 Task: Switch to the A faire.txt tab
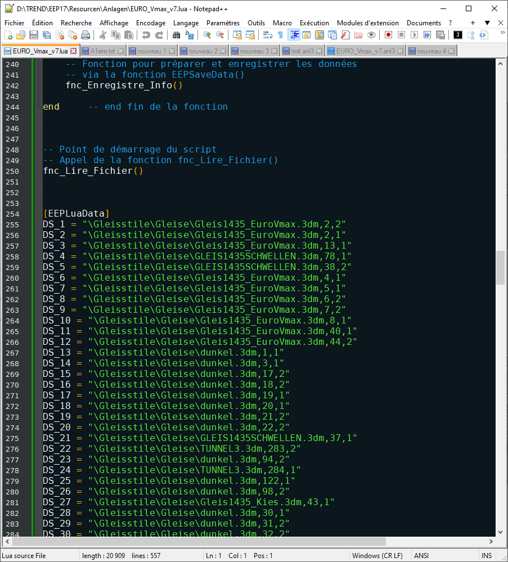coord(102,51)
